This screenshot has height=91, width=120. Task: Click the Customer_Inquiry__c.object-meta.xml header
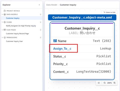(x=82, y=17)
